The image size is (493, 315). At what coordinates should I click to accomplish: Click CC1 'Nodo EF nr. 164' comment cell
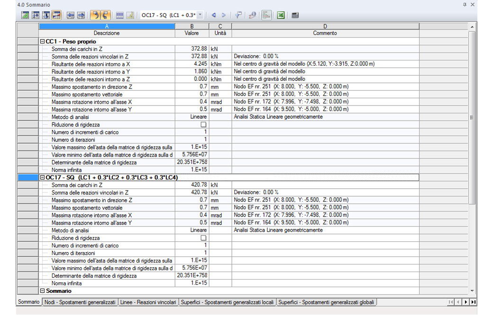pos(325,110)
